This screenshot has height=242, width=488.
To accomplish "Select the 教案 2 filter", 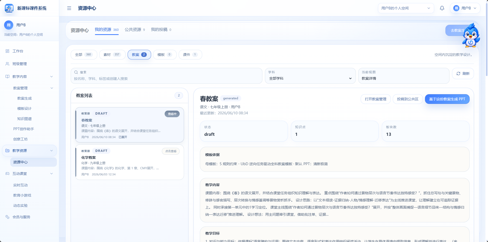I will point(139,55).
